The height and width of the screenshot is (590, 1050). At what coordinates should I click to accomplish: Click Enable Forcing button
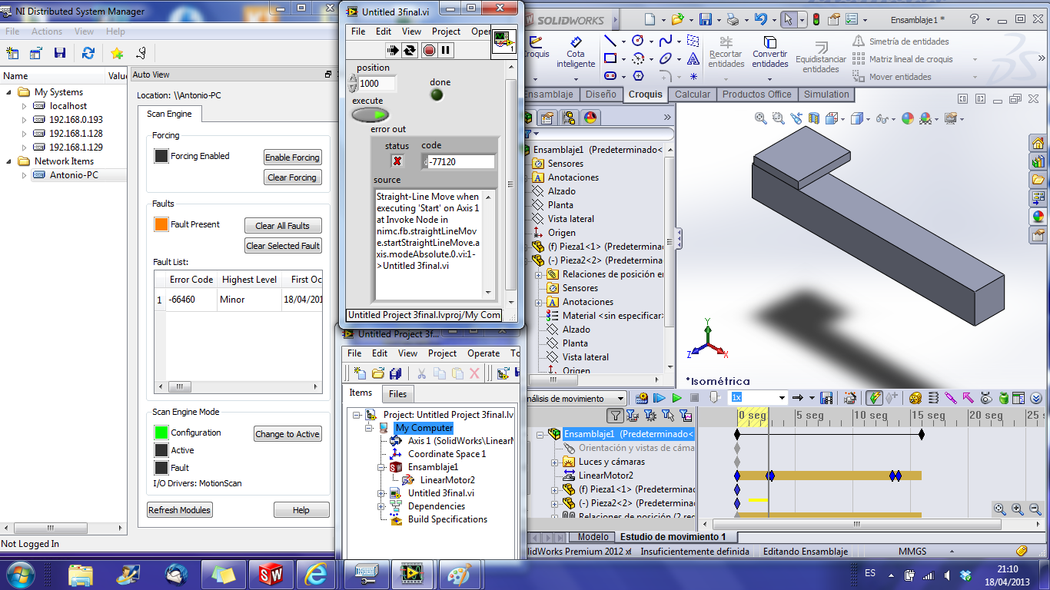(x=292, y=157)
